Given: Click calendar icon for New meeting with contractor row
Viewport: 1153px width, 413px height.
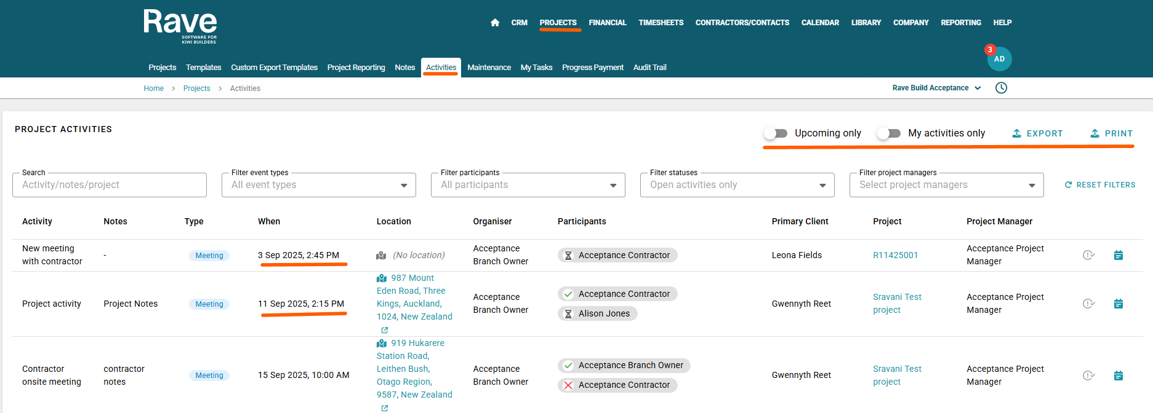Looking at the screenshot, I should coord(1118,255).
